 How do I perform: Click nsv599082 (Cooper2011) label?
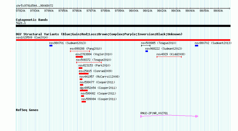pos(98,93)
